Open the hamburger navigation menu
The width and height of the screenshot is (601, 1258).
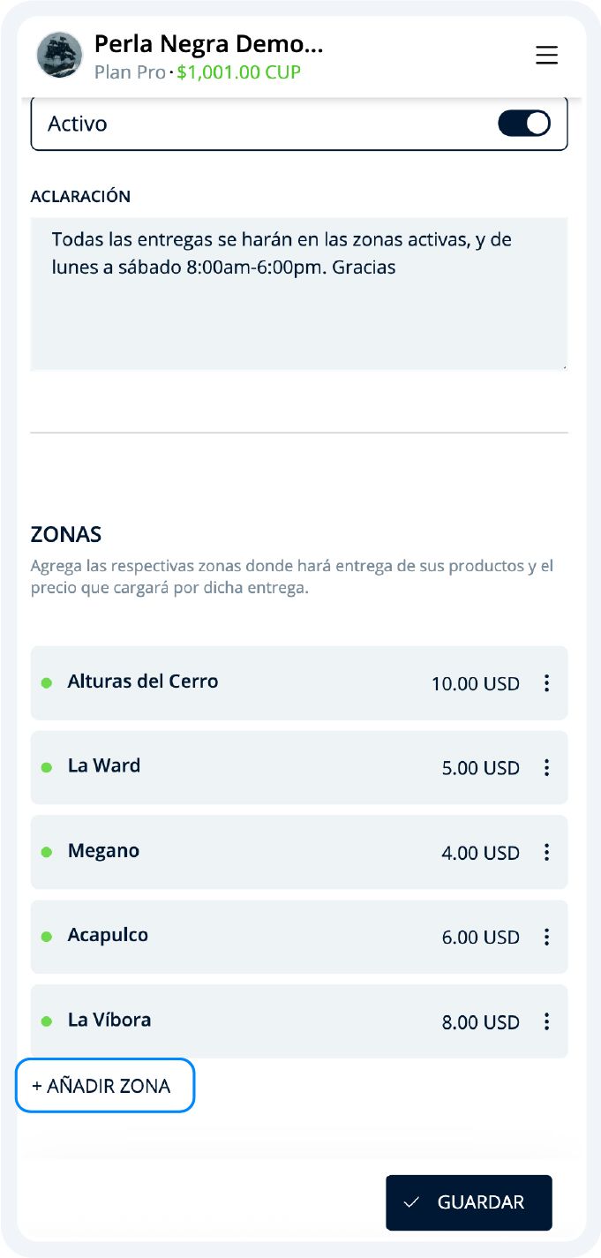pyautogui.click(x=546, y=55)
